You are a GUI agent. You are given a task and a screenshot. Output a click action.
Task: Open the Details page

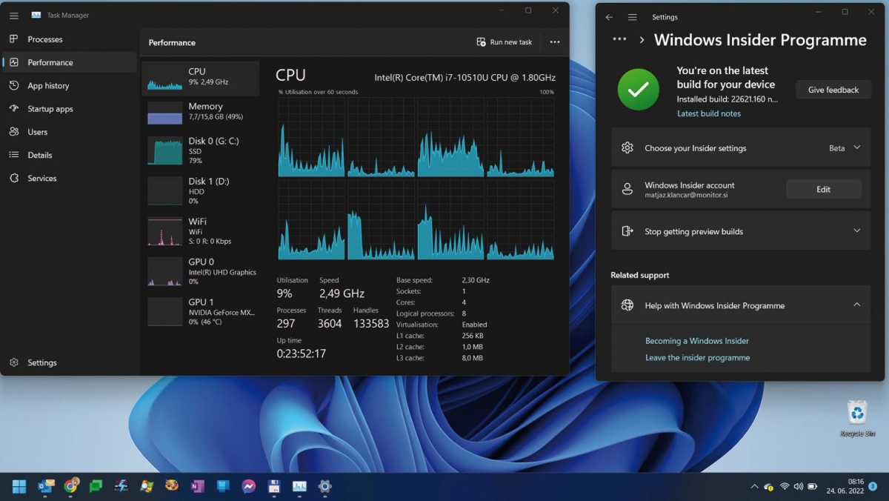(x=70, y=155)
